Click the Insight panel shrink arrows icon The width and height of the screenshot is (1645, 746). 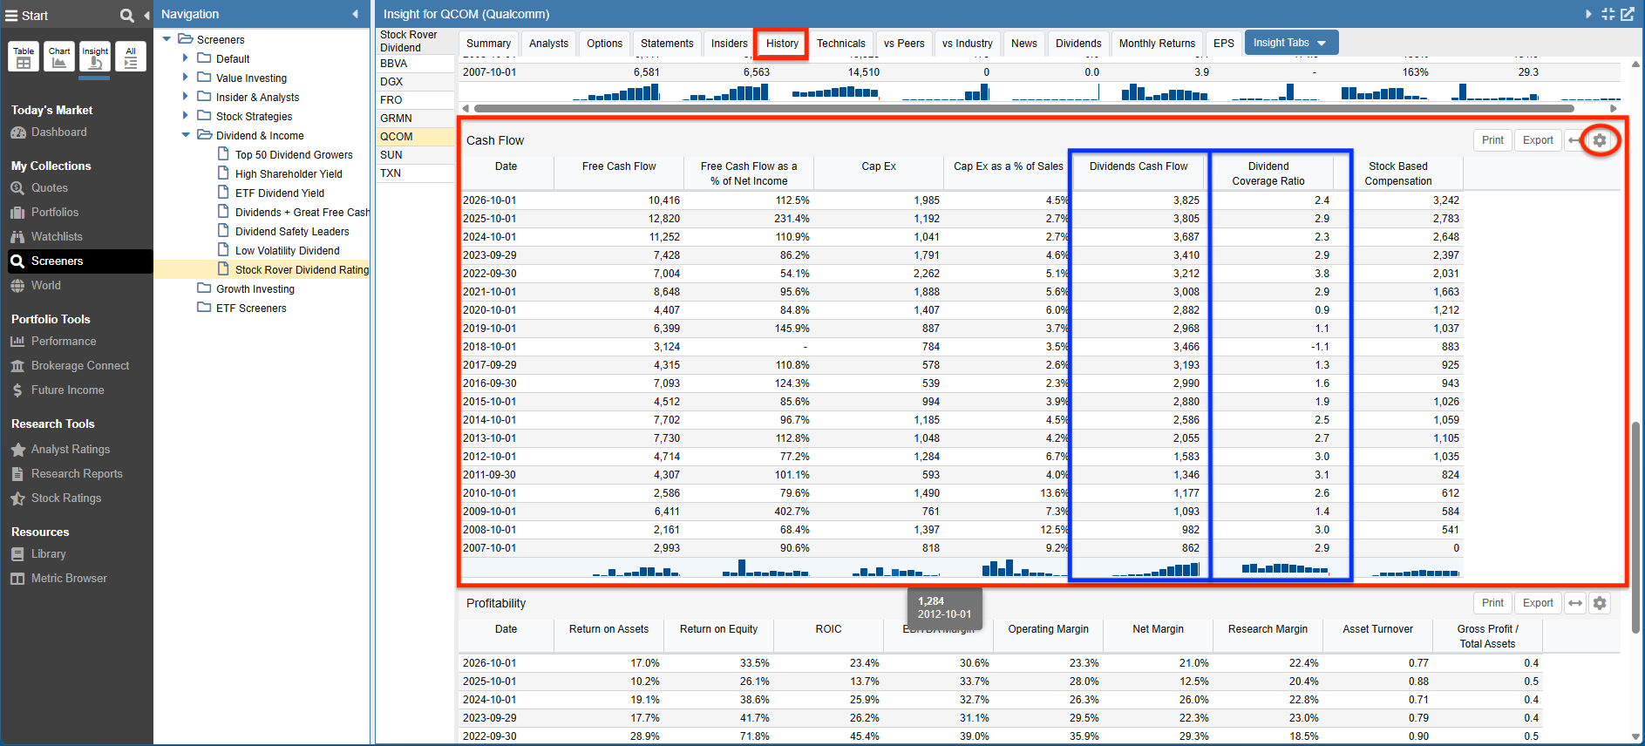pos(1608,14)
